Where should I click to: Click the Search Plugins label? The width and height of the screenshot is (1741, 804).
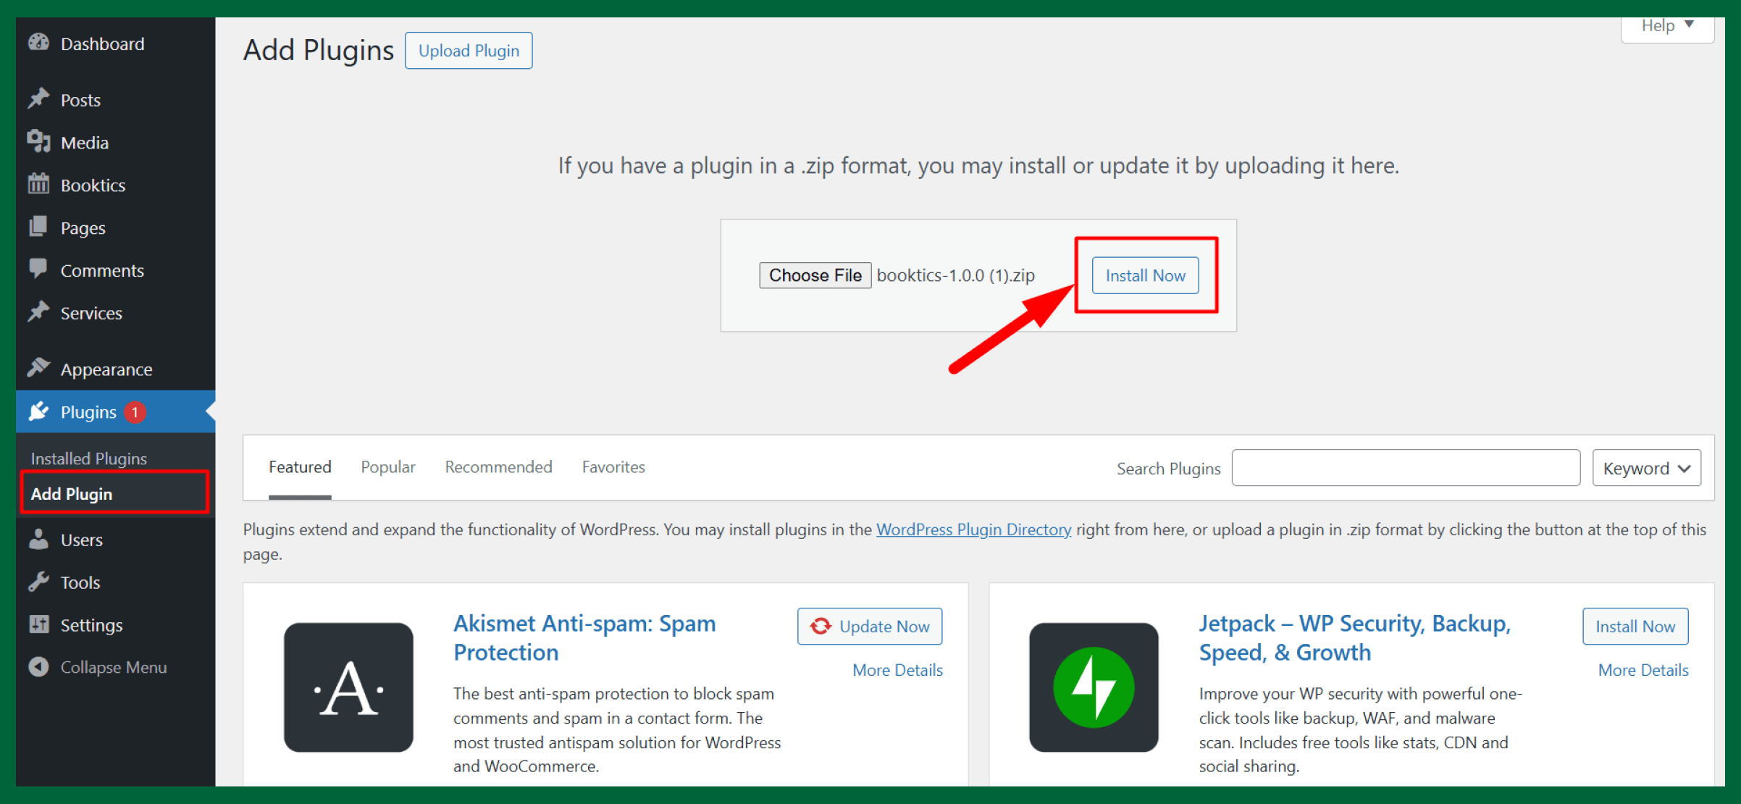pos(1168,469)
